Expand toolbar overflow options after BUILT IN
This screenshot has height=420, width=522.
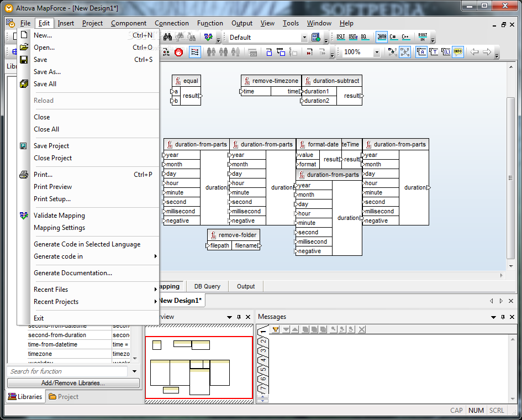pos(433,40)
